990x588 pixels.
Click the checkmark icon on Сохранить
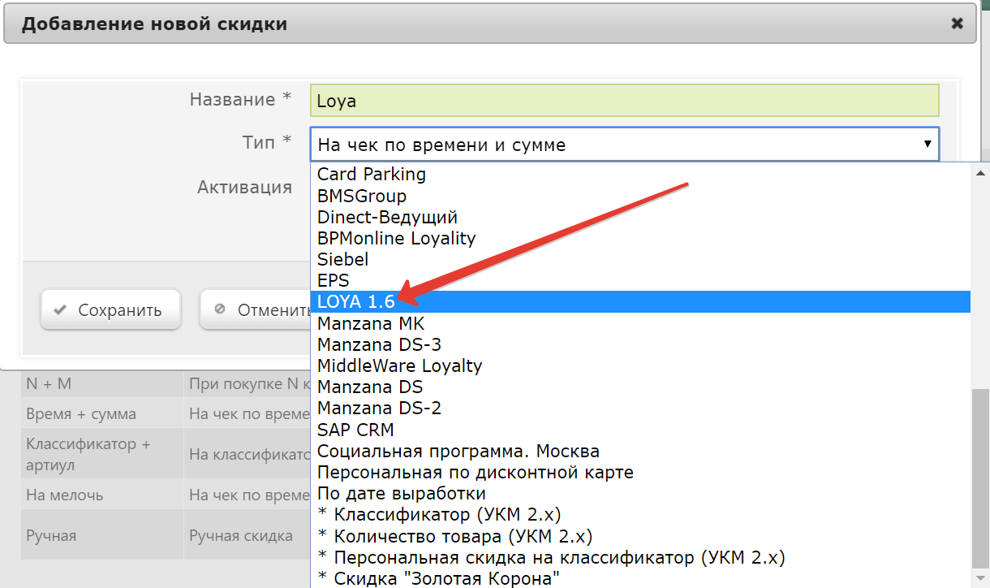58,309
